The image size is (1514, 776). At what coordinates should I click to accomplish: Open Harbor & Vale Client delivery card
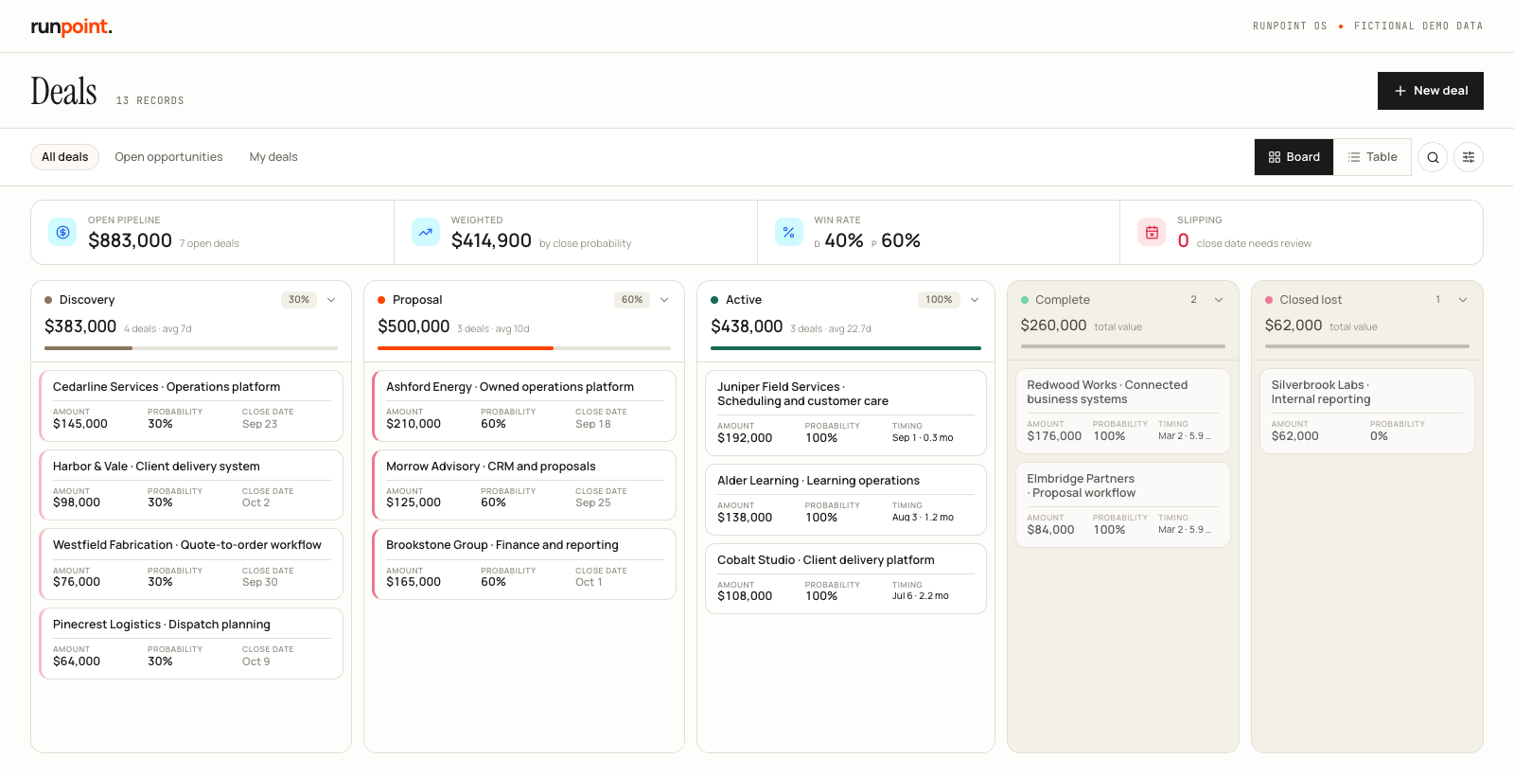(x=191, y=485)
